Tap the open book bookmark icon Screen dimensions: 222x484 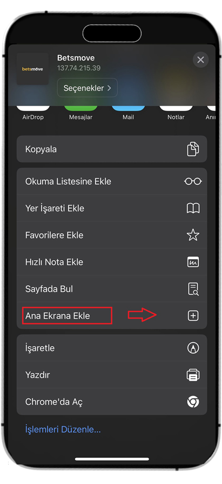click(193, 208)
